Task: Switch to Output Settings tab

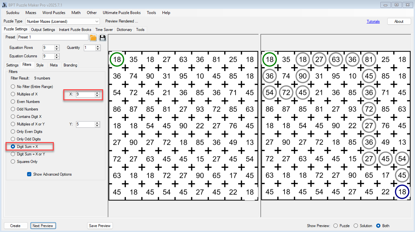Action: click(43, 30)
